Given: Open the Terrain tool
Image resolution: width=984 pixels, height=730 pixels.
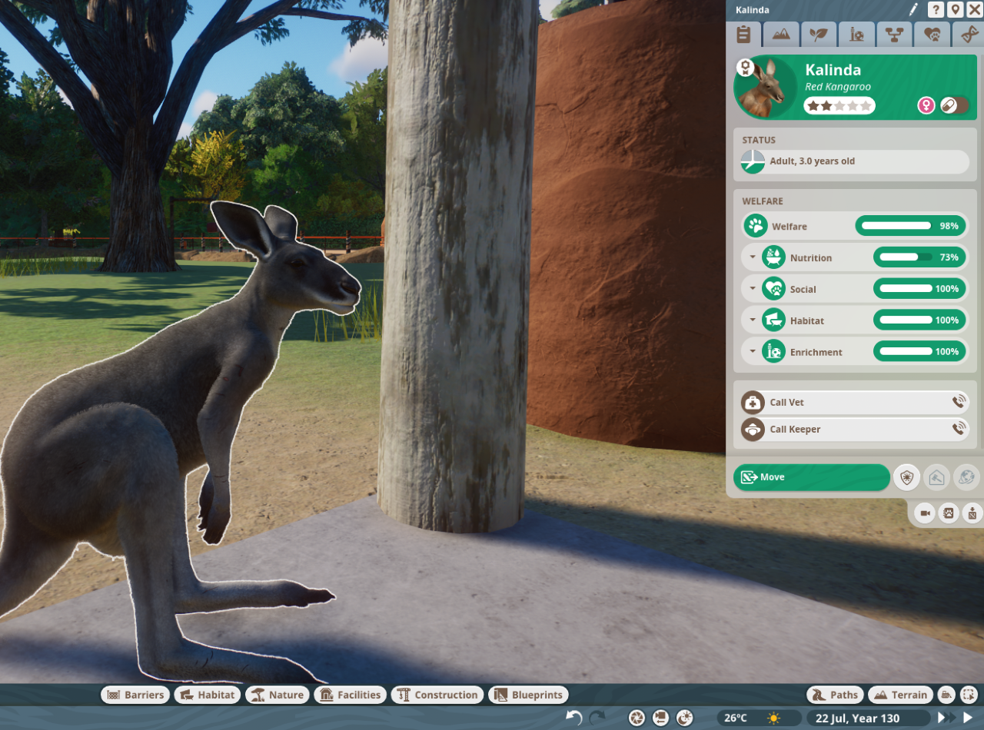Looking at the screenshot, I should (900, 695).
